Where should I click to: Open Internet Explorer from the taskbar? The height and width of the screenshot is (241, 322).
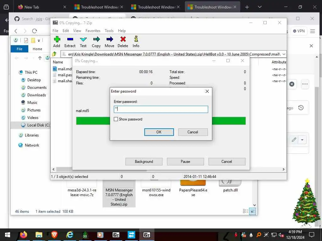pyautogui.click(x=70, y=235)
